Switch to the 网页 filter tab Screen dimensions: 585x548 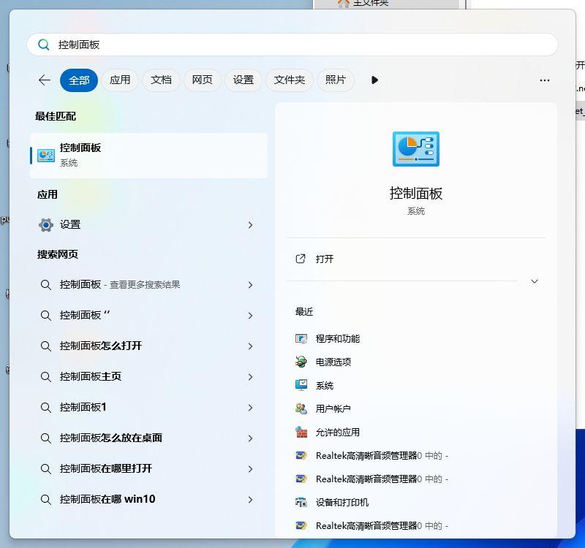click(203, 80)
